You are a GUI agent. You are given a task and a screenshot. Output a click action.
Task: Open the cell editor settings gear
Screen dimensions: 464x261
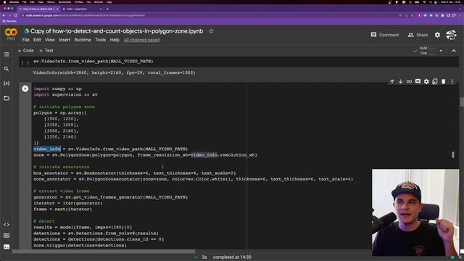click(426, 81)
